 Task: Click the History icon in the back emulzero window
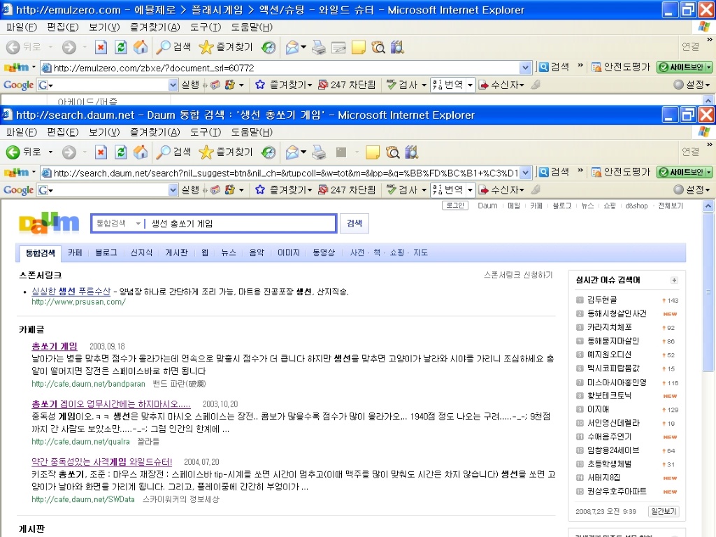click(x=268, y=47)
